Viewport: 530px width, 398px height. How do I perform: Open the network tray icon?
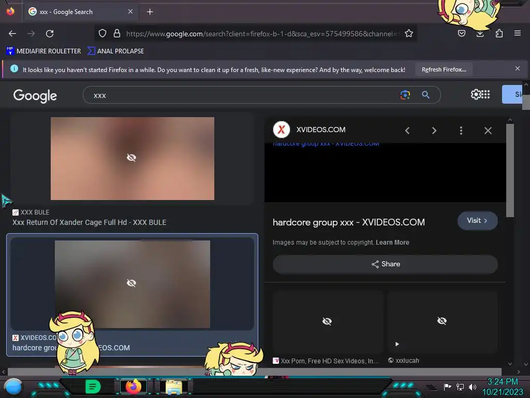[x=460, y=387]
